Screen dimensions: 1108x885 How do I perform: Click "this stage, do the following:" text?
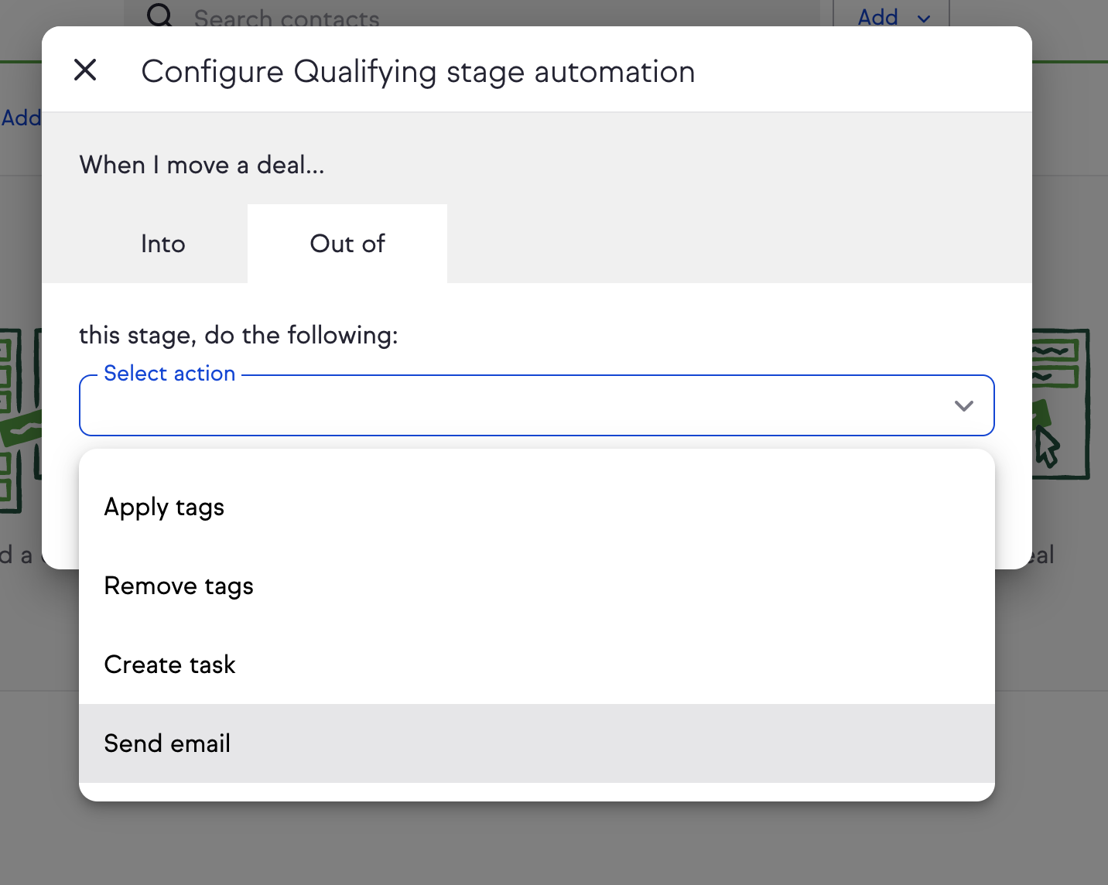[238, 335]
